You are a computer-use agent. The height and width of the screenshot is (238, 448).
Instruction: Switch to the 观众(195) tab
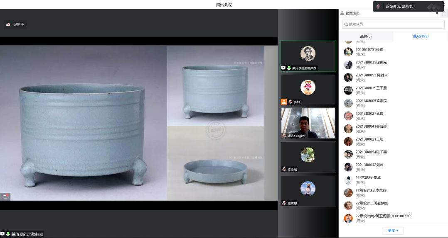click(420, 36)
